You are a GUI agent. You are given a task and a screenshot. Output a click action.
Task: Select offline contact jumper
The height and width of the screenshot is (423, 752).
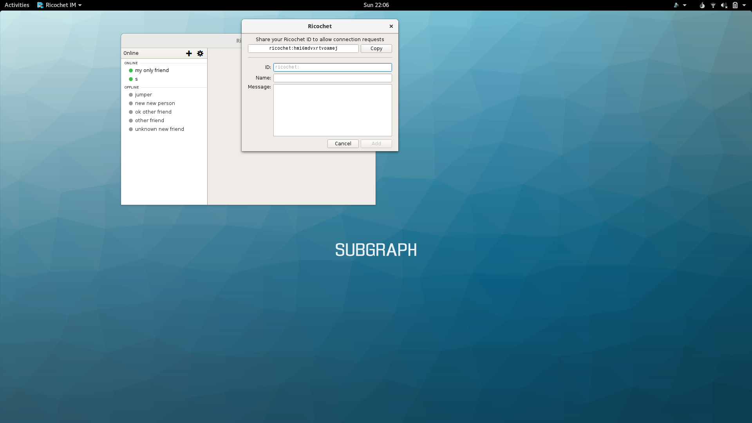coord(164,95)
